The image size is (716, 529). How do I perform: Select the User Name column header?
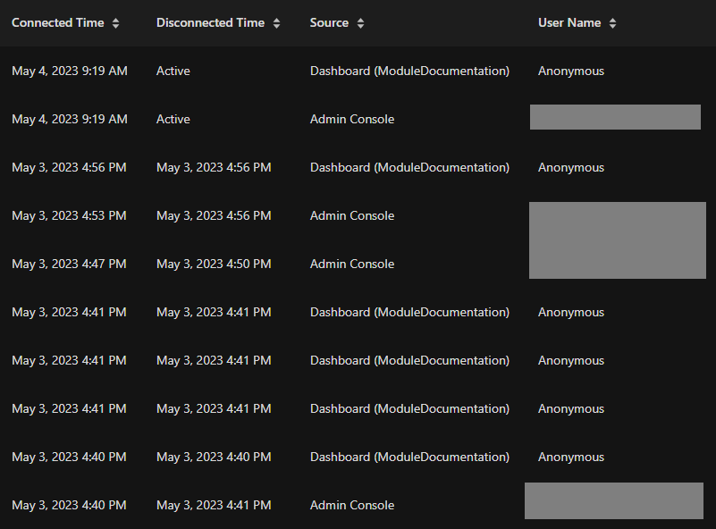coord(569,22)
